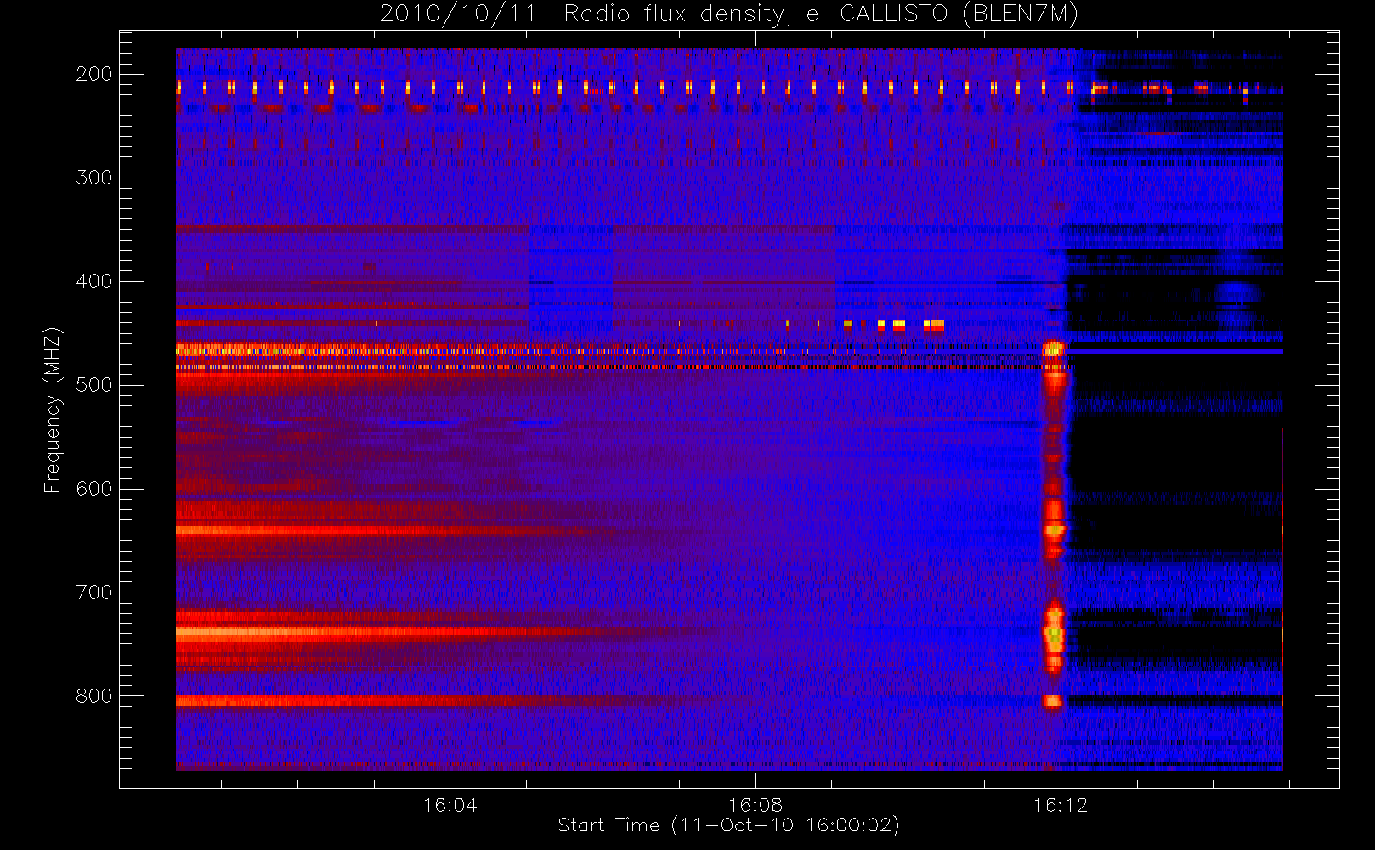Click the 800 frequency axis label
Screen dimensions: 1375x850
(93, 696)
